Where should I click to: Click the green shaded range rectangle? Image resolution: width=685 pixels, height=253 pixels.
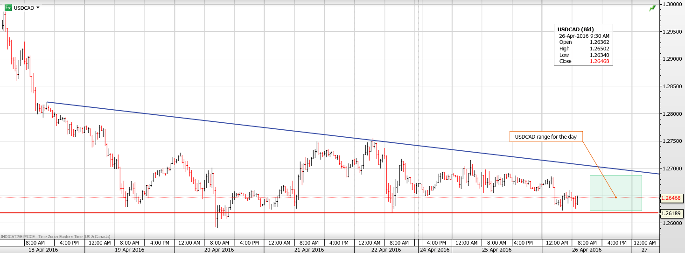coord(615,192)
